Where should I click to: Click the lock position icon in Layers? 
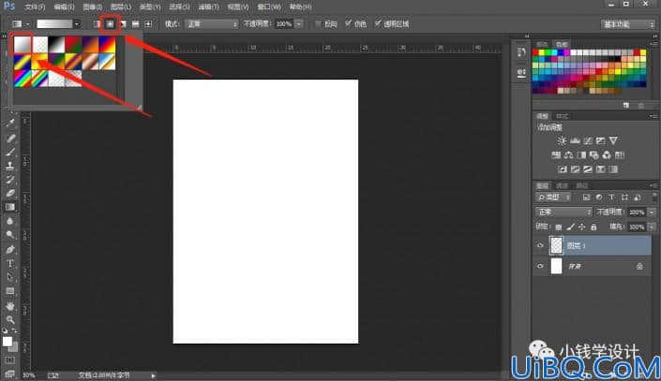pos(581,227)
